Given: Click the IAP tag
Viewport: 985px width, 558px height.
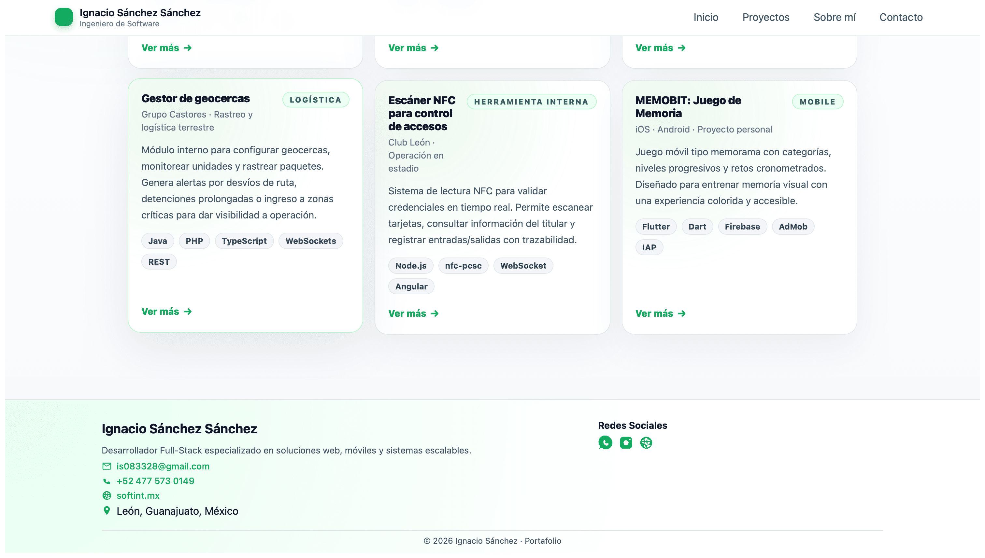Looking at the screenshot, I should pyautogui.click(x=649, y=247).
